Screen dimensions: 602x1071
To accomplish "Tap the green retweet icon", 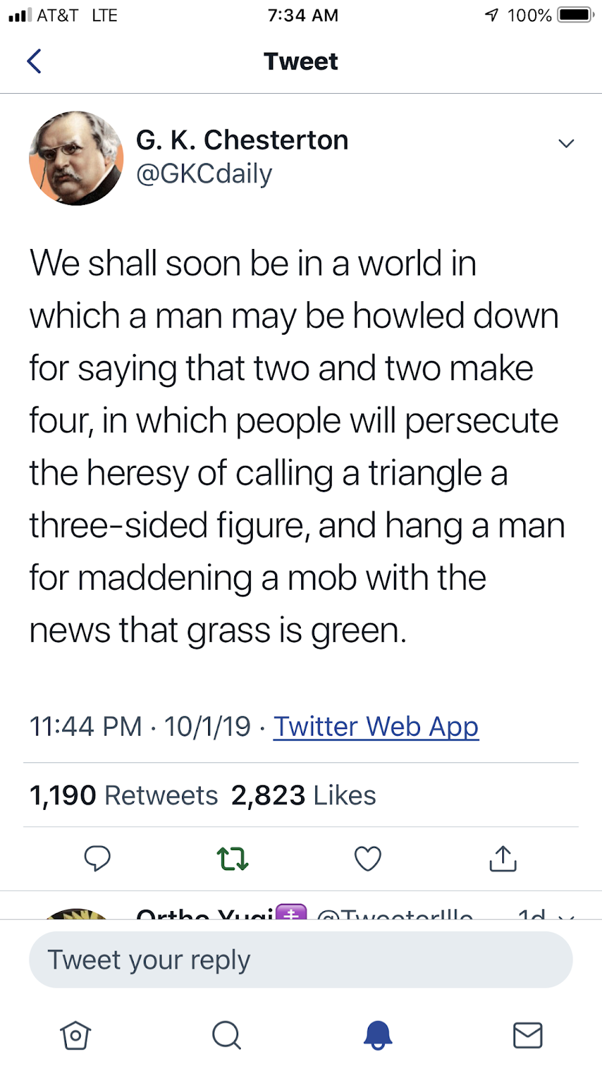I will tap(233, 858).
